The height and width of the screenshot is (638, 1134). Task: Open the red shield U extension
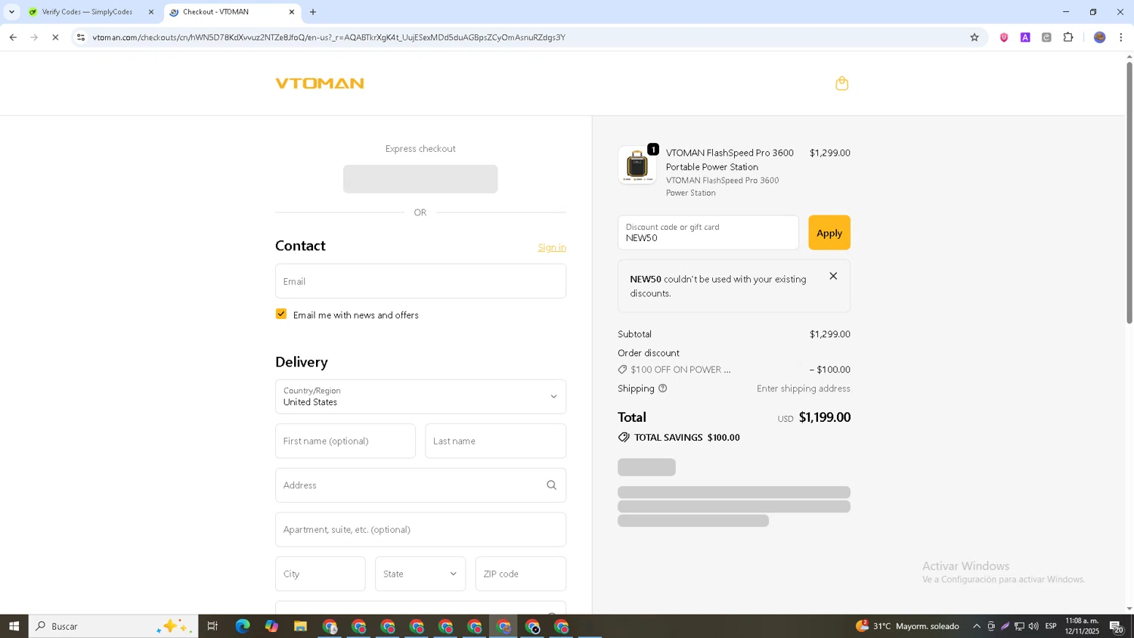(x=1004, y=37)
